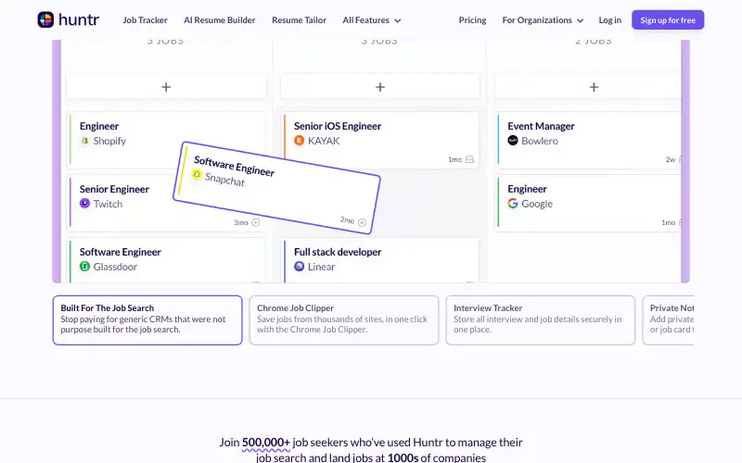Screen dimensions: 742x463
Task: Open Engineer at Google card
Action: click(x=589, y=203)
